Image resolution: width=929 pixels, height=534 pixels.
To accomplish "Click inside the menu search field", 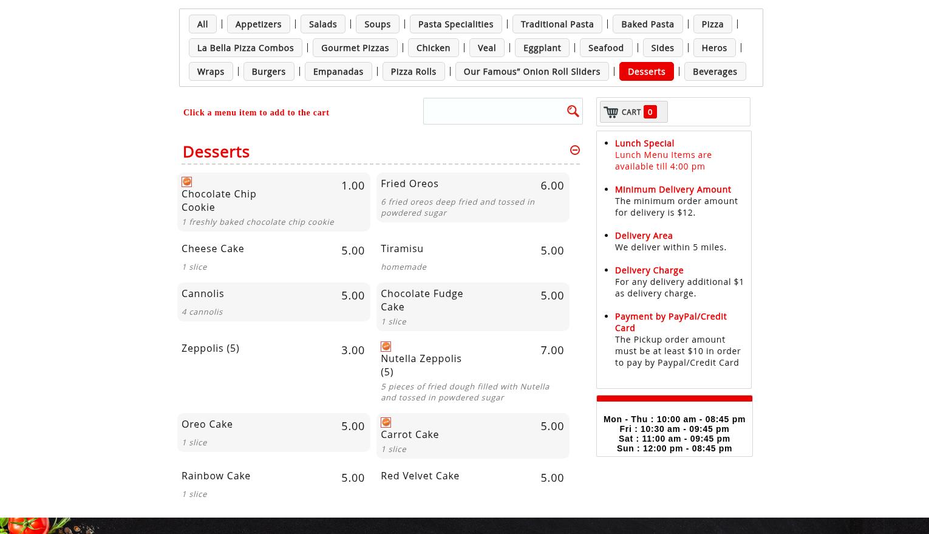I will [x=493, y=111].
